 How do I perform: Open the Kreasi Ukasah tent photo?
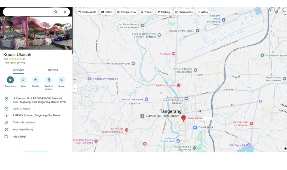tap(36, 33)
